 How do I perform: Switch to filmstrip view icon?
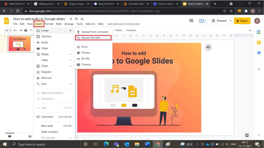pyautogui.click(x=10, y=136)
